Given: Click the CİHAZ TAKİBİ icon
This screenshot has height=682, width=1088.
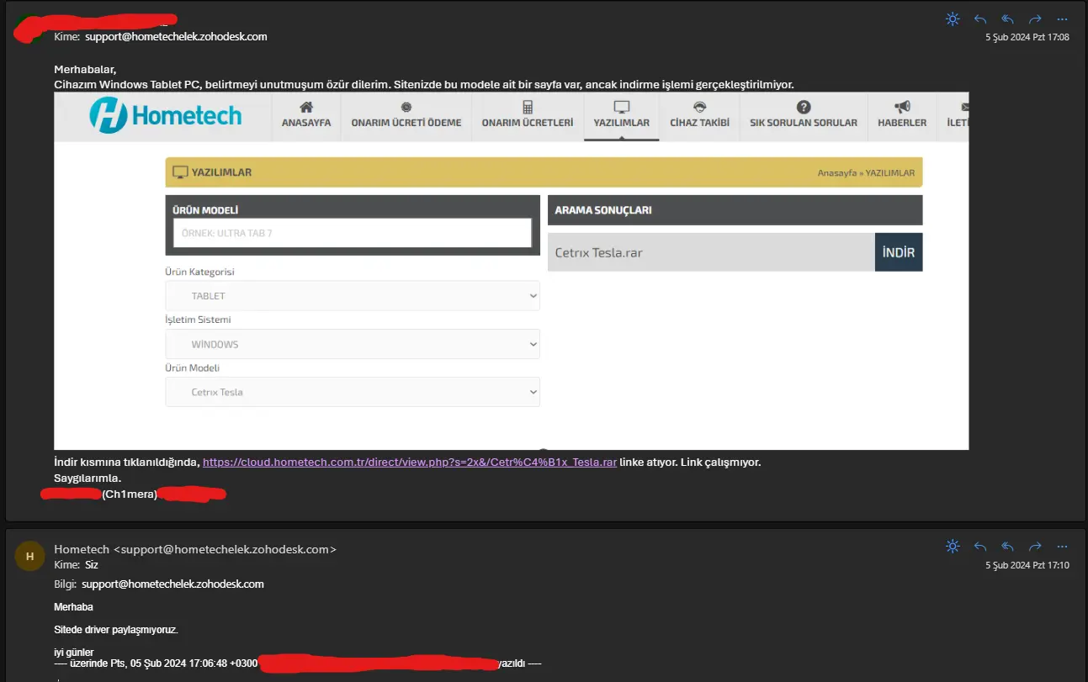Looking at the screenshot, I should (x=699, y=107).
